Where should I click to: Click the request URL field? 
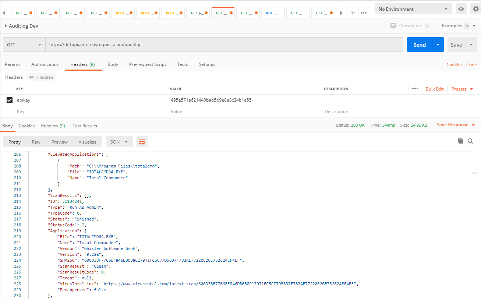(221, 44)
